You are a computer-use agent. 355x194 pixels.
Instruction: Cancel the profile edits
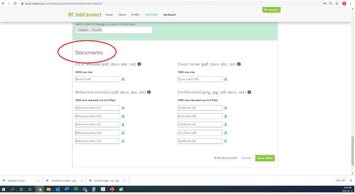(x=246, y=158)
